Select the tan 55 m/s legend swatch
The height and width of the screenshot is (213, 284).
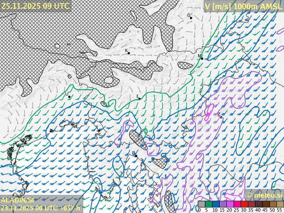click(280, 204)
